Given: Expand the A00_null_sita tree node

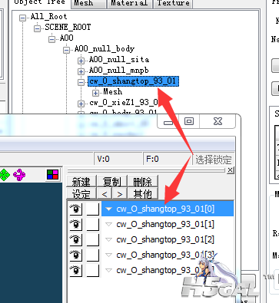Looking at the screenshot, I should pyautogui.click(x=81, y=61).
